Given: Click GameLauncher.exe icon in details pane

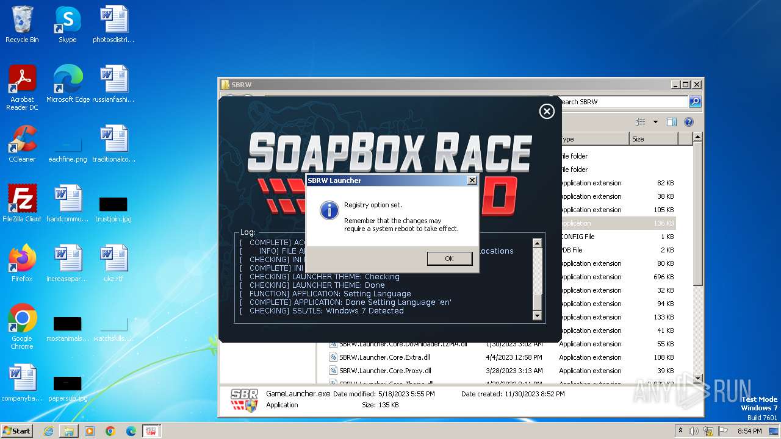Looking at the screenshot, I should [x=244, y=400].
